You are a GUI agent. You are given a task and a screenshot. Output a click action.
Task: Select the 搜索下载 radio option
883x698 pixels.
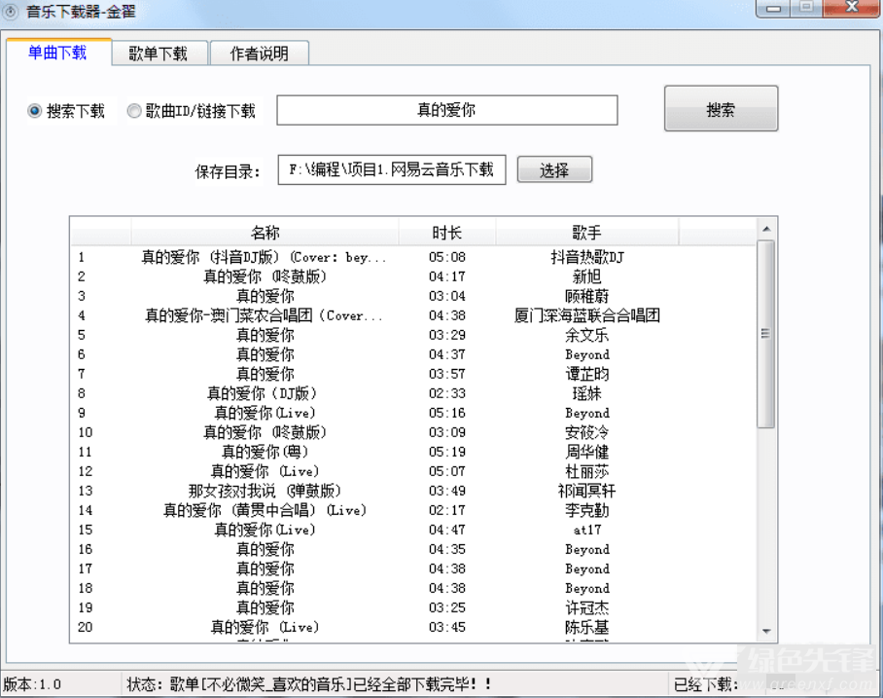click(x=66, y=111)
